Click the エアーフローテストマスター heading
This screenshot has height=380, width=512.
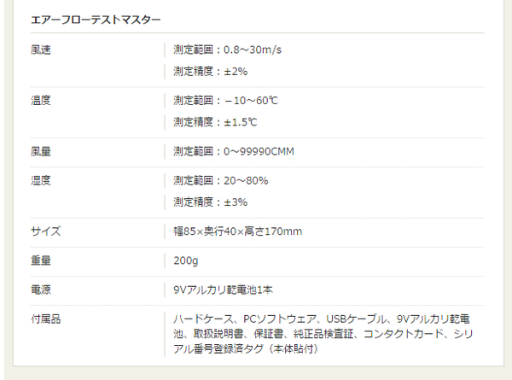(x=84, y=19)
